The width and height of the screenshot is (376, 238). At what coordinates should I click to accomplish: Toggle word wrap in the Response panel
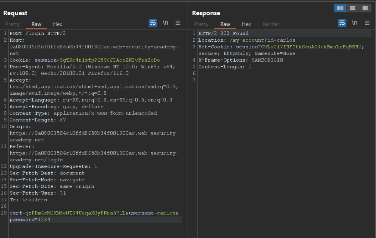(x=342, y=23)
